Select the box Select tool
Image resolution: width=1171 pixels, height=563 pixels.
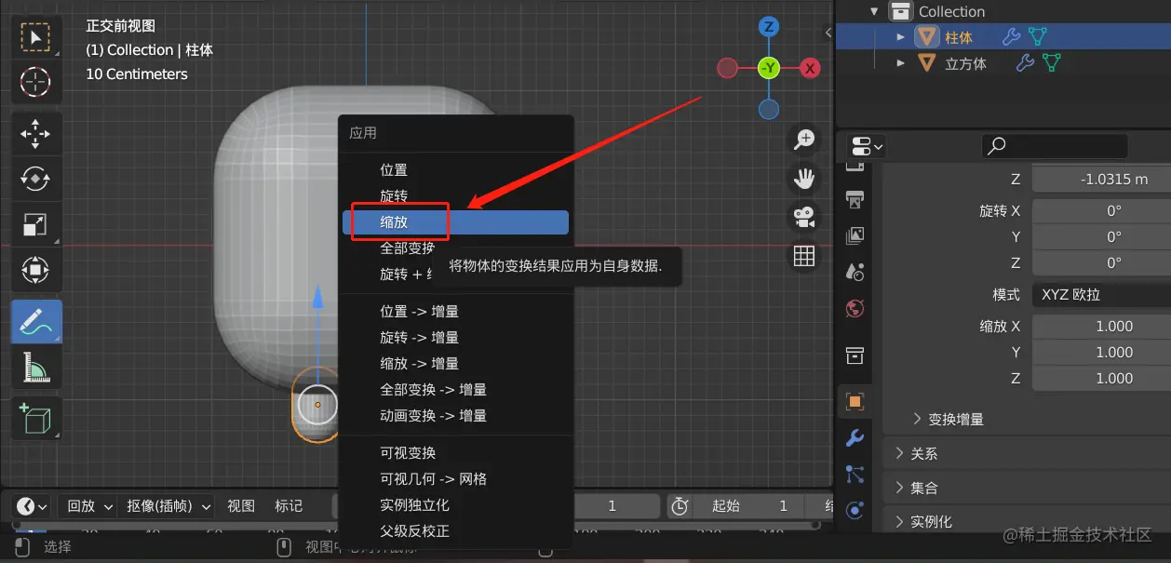35,37
